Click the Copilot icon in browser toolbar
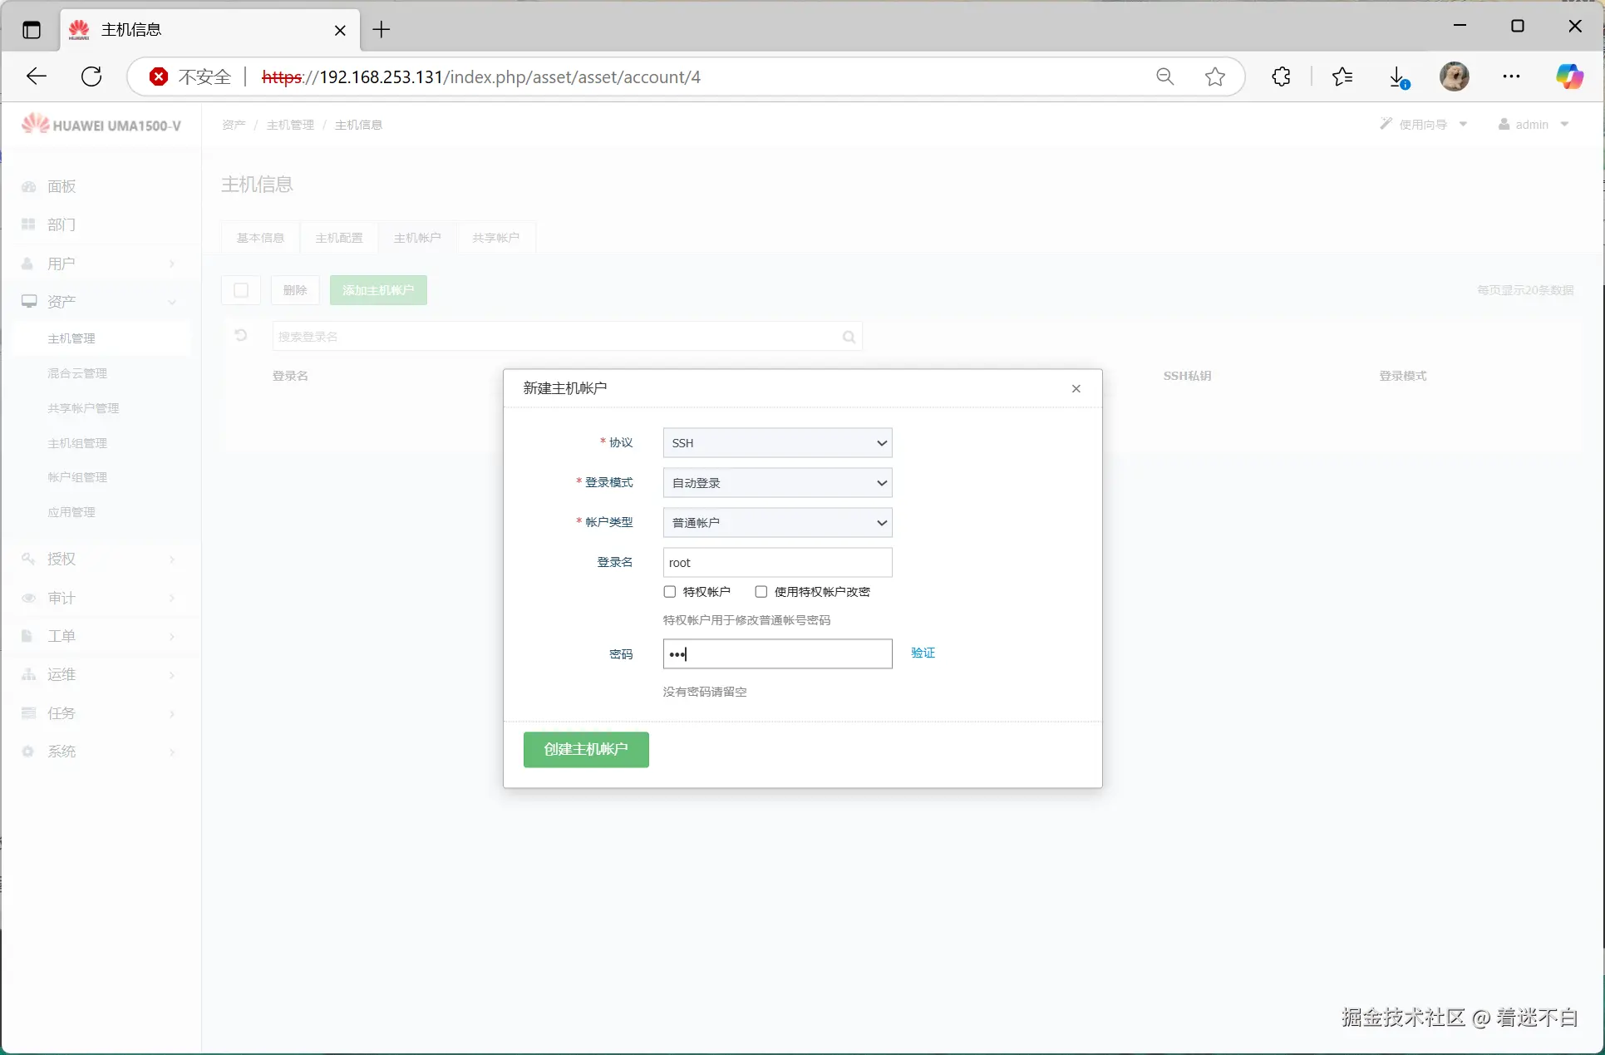This screenshot has width=1605, height=1055. (1569, 76)
